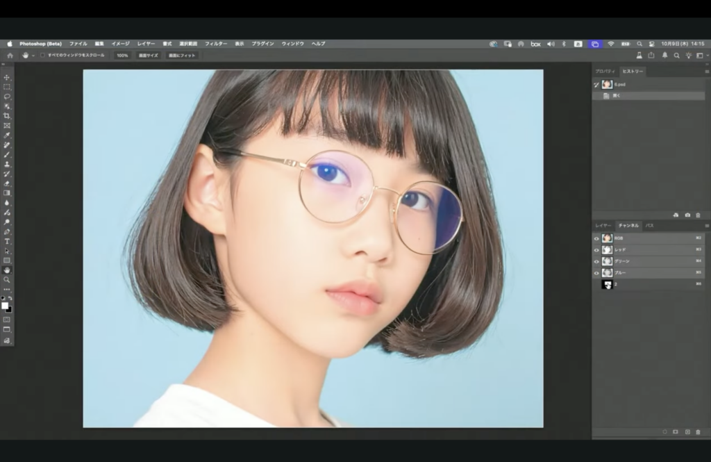Open the History panel options menu

click(706, 72)
